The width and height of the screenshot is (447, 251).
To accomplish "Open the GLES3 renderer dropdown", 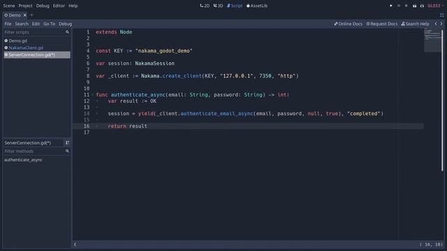I will (x=436, y=6).
